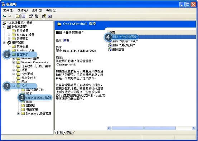Expand Windows 设置 under 计算机配置
The image size is (198, 141).
click(9, 35)
